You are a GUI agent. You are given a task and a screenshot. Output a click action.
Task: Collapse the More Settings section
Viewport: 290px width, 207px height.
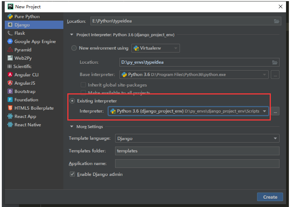coord(72,127)
